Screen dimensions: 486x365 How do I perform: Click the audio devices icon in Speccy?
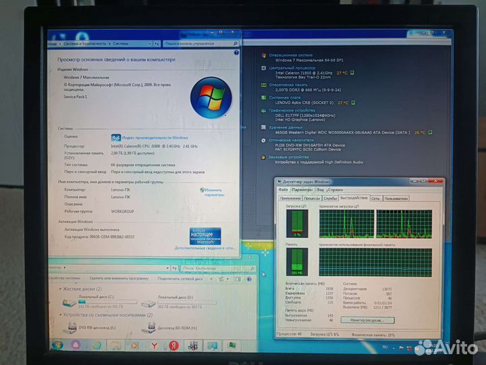coord(263,157)
